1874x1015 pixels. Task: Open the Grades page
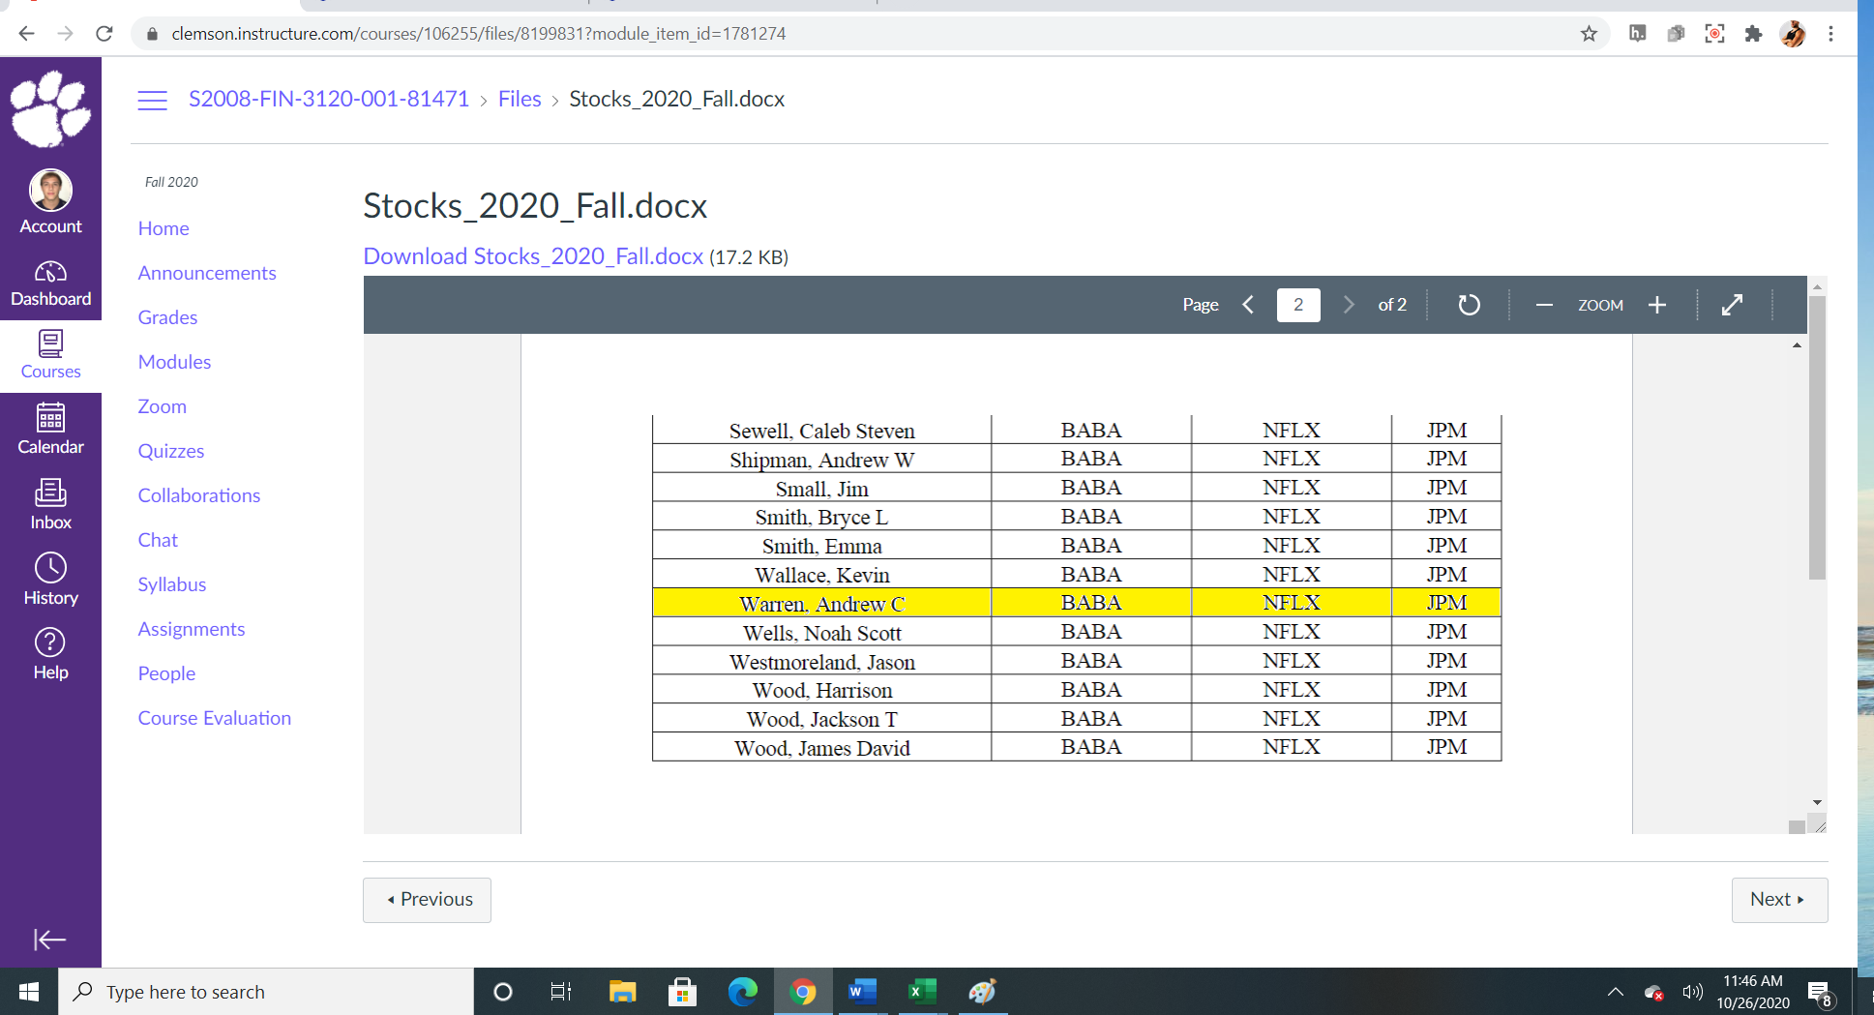point(167,317)
